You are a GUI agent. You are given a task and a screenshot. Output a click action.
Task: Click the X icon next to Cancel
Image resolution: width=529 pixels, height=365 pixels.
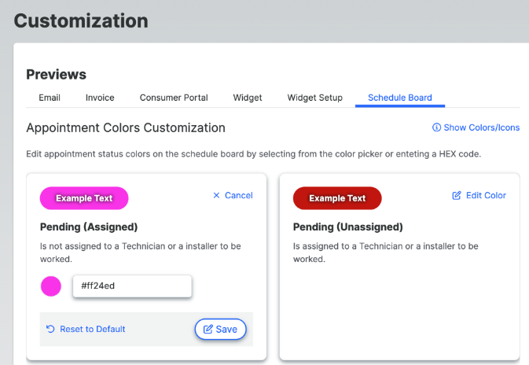216,195
